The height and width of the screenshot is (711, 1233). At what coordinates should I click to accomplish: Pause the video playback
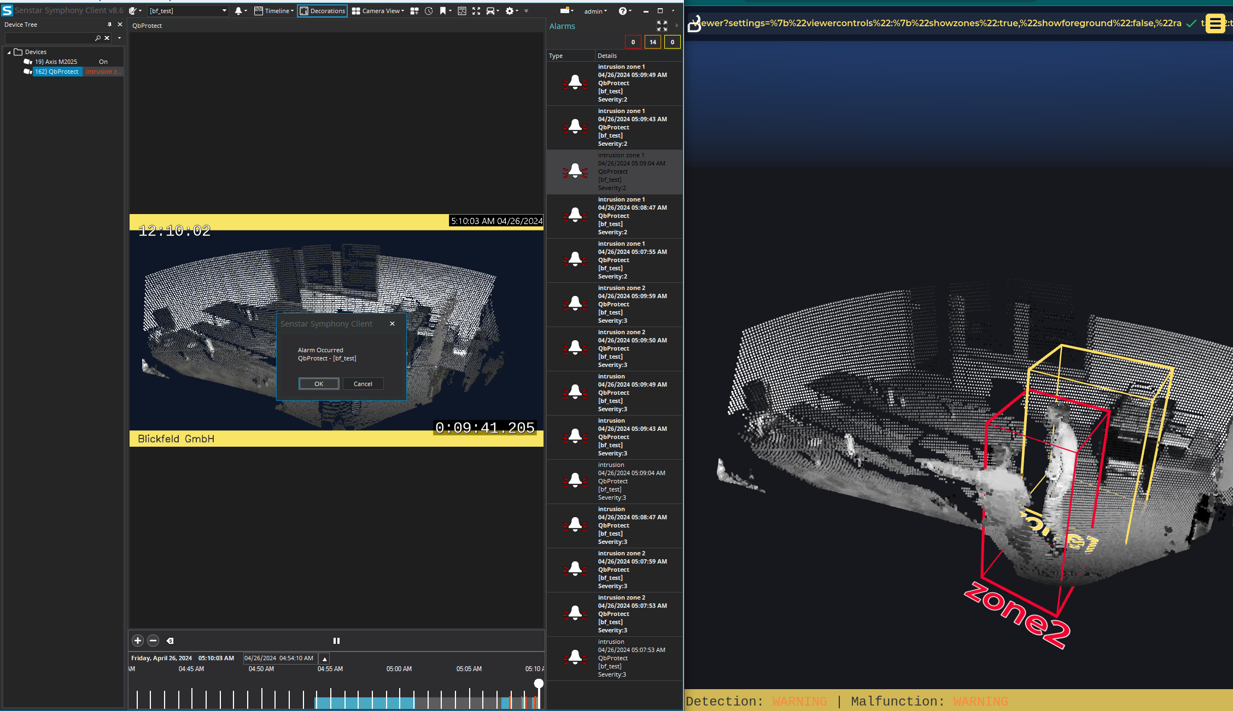[x=336, y=641]
